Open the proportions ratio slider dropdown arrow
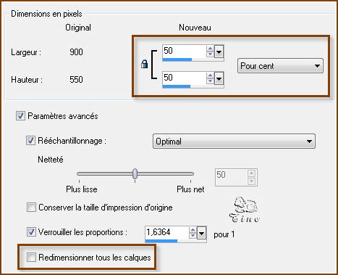This screenshot has height=275, width=338. pyautogui.click(x=201, y=234)
